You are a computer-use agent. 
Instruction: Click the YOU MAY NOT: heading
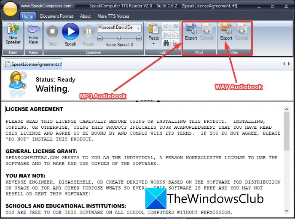click(x=25, y=176)
